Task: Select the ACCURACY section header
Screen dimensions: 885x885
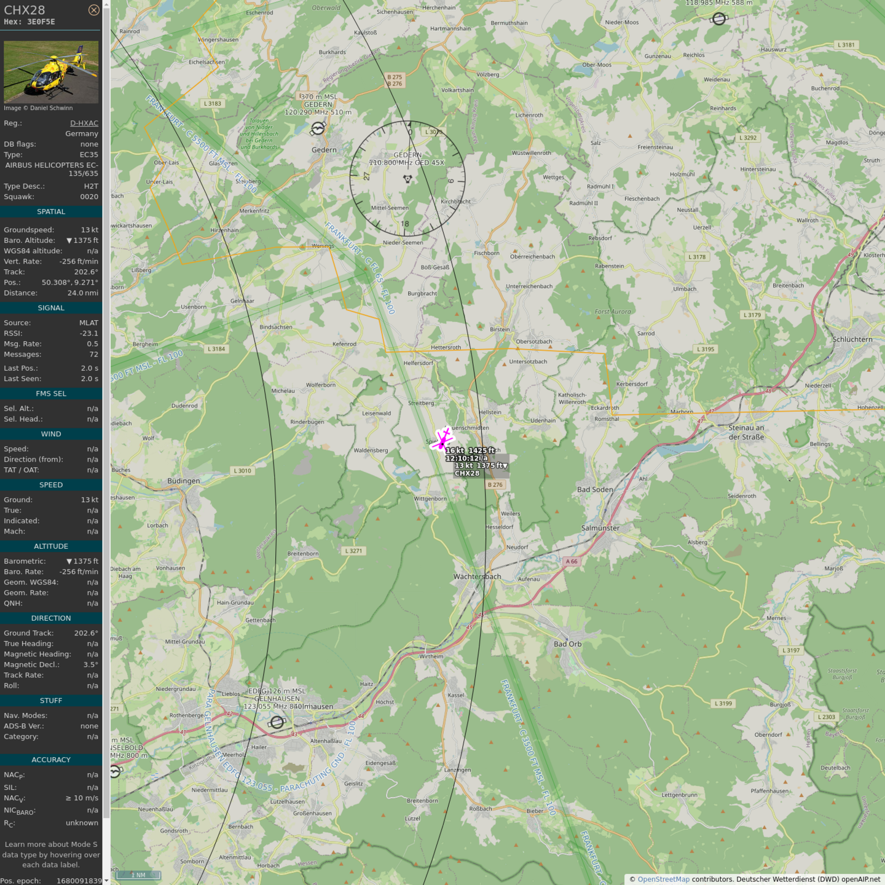Action: tap(51, 760)
